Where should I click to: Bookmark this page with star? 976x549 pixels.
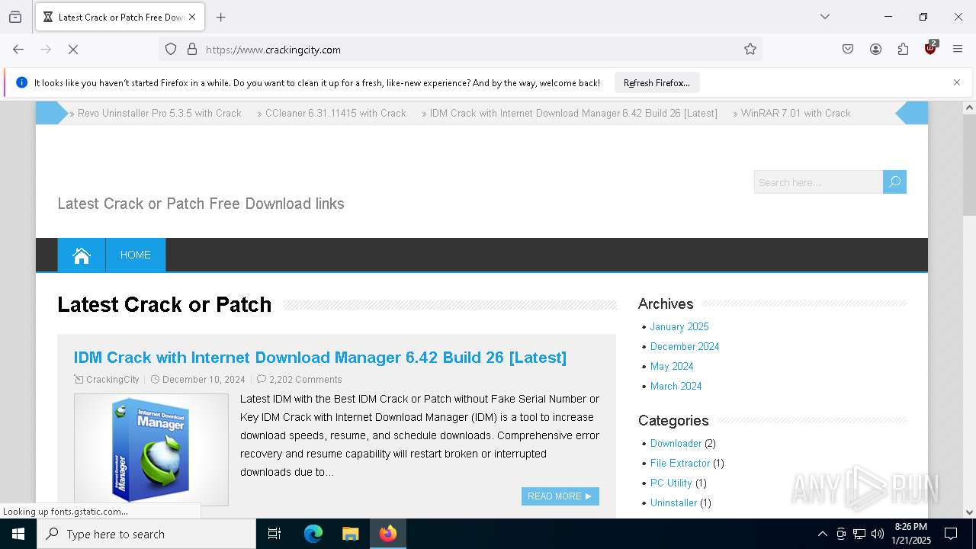tap(750, 50)
